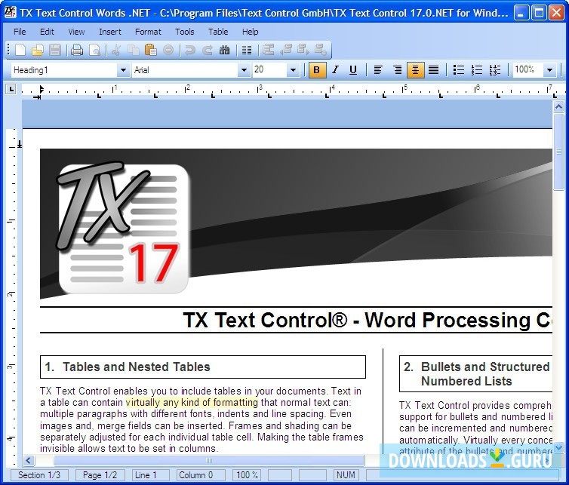
Task: Click the font size value 20
Action: point(269,70)
